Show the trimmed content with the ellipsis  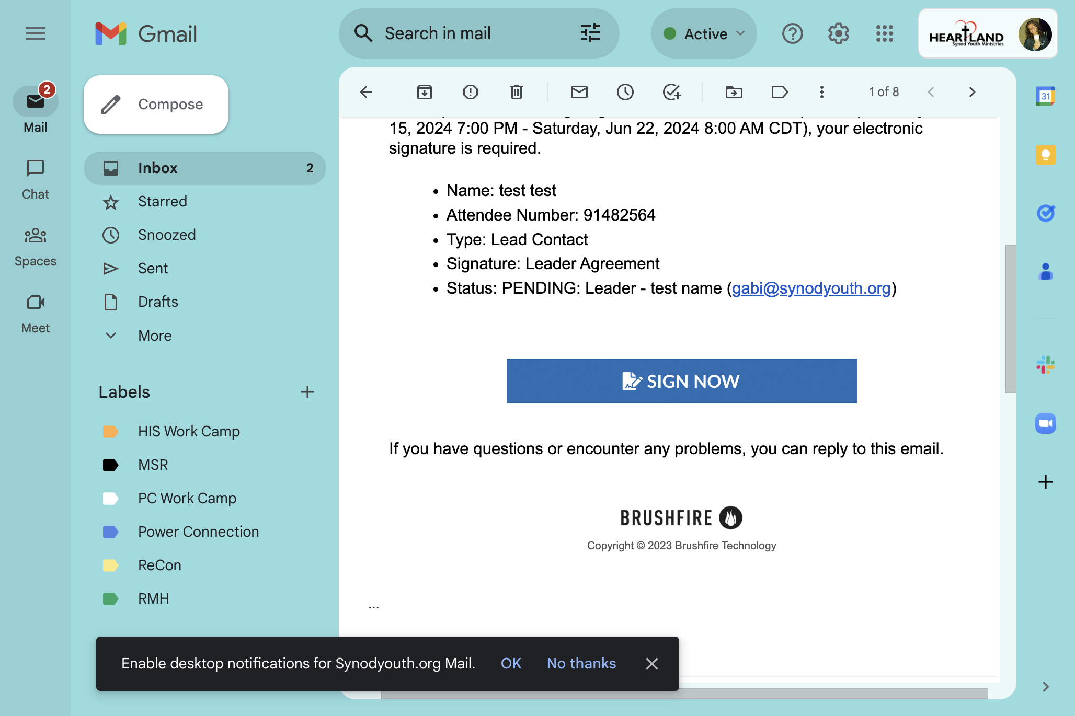[374, 606]
